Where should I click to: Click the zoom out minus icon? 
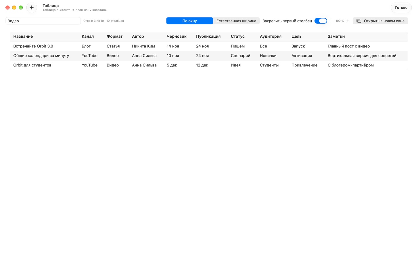[332, 21]
